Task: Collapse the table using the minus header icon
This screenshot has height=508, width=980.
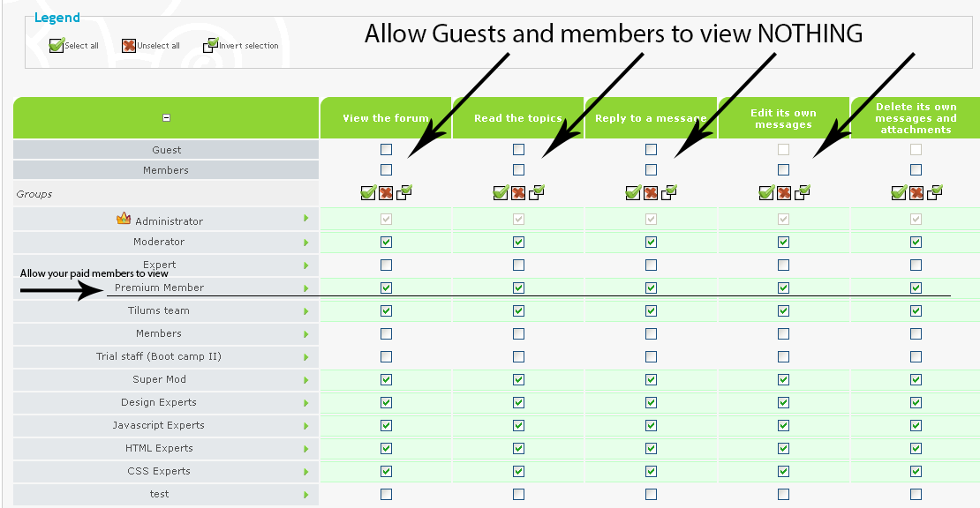Action: pyautogui.click(x=166, y=118)
